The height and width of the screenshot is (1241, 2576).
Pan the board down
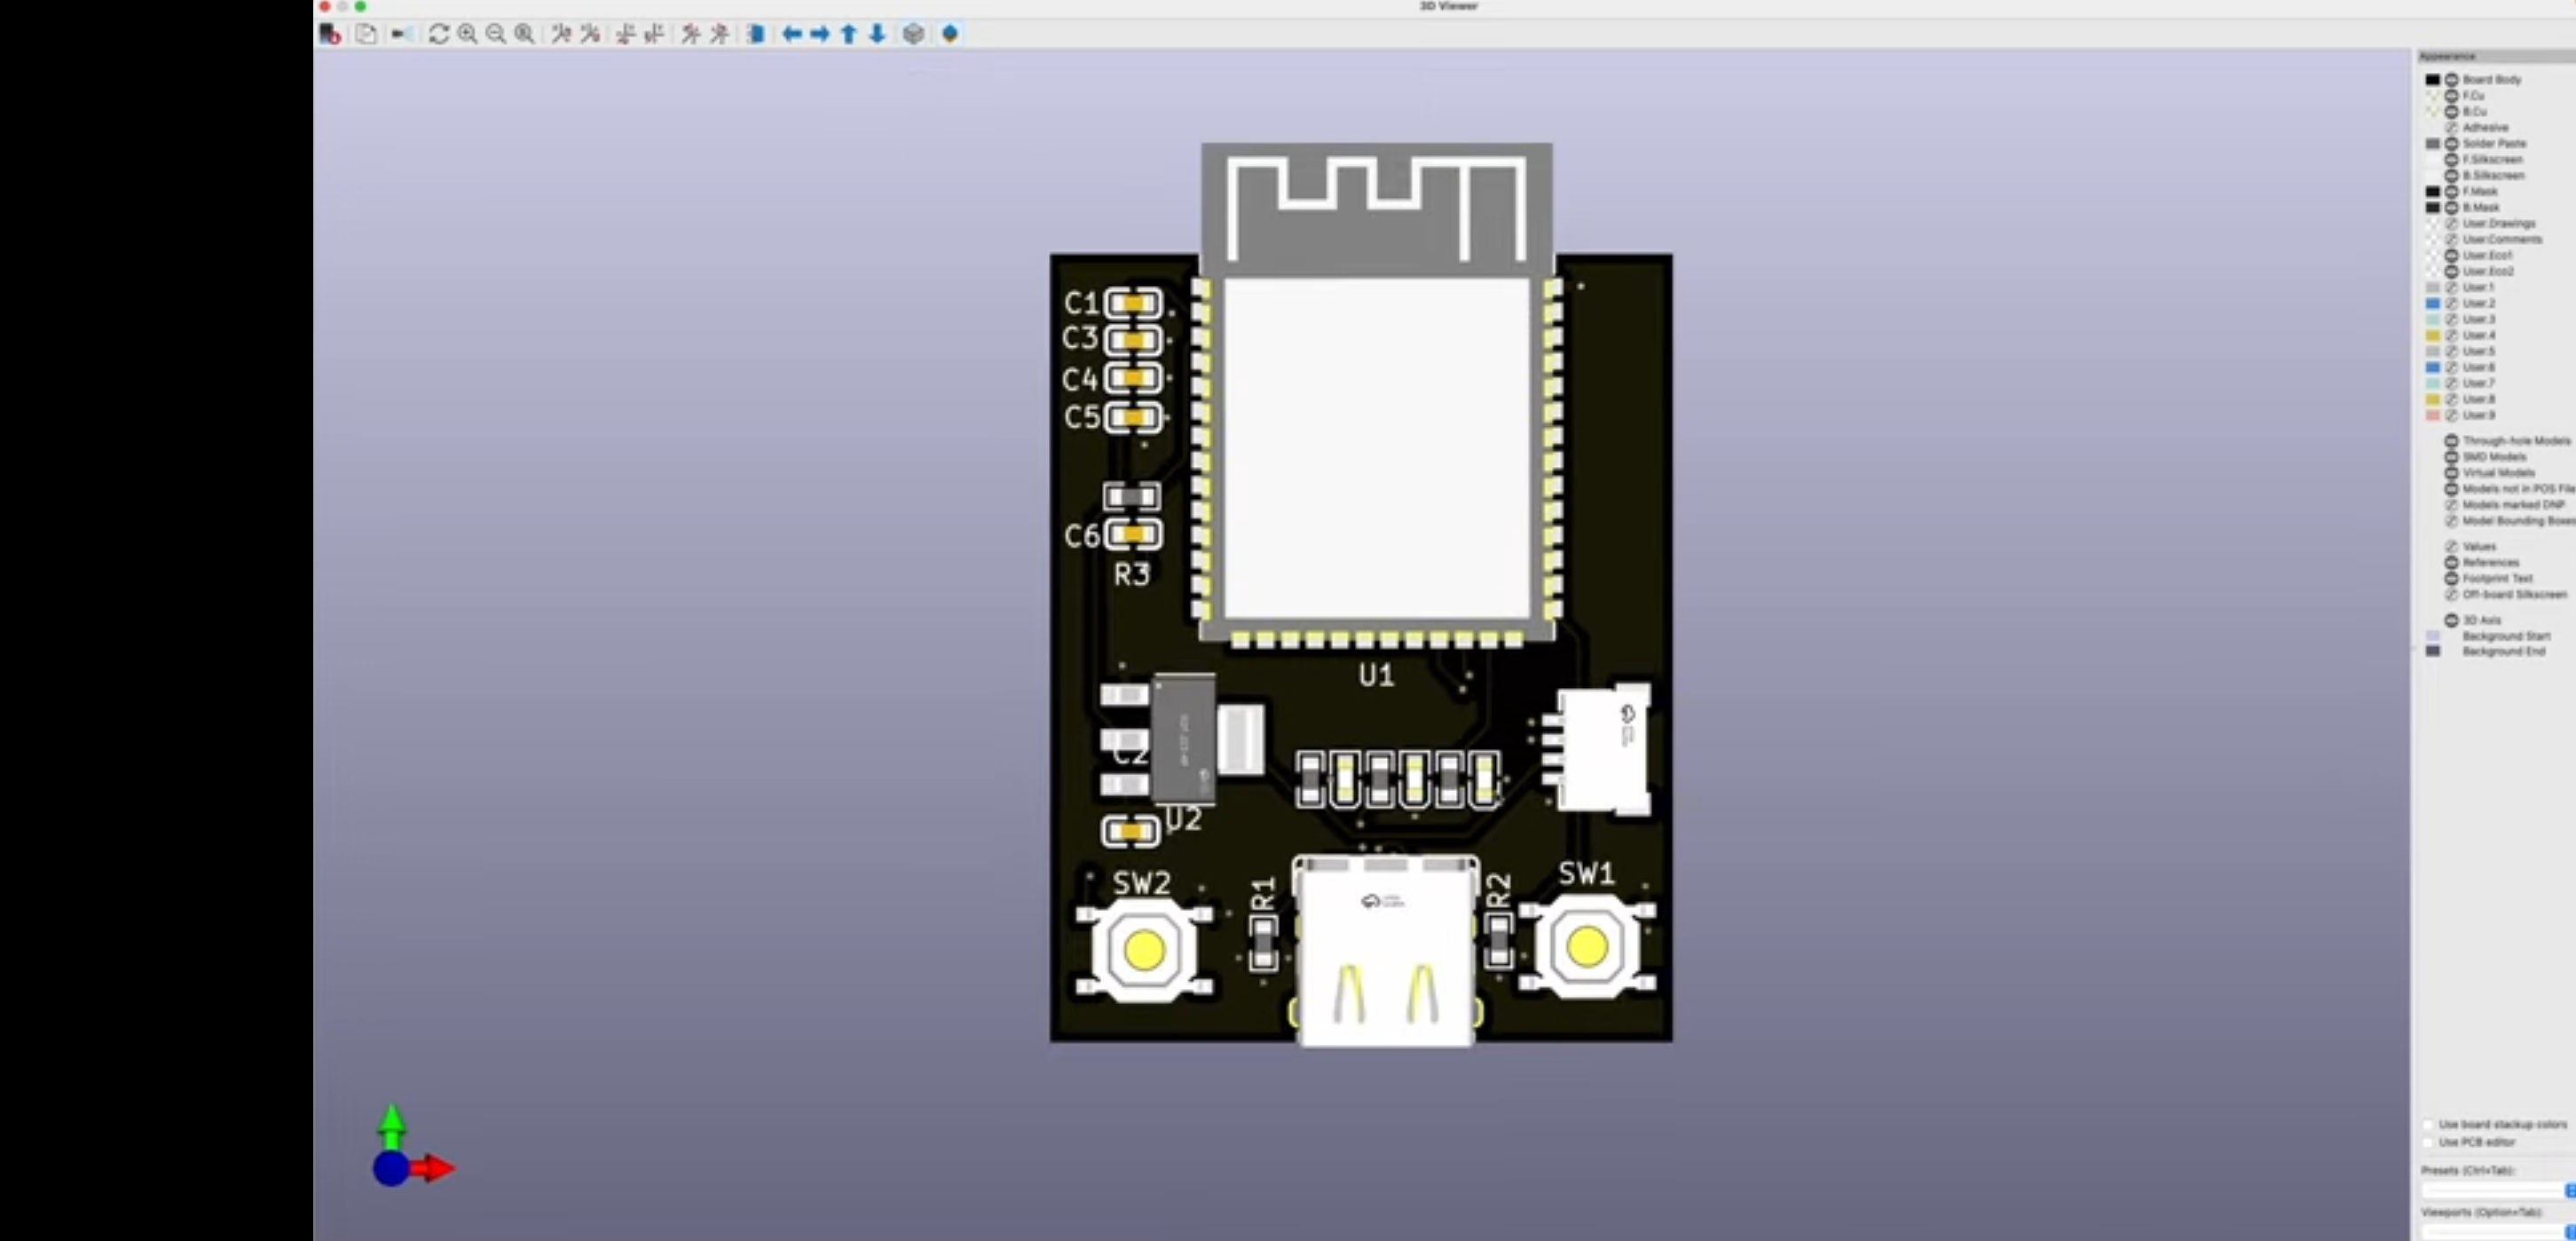pos(877,34)
